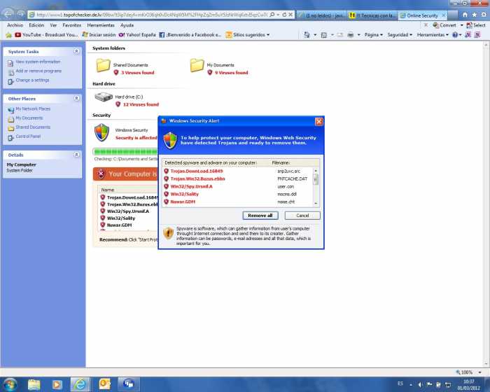The width and height of the screenshot is (490, 392).
Task: Click View system information link
Action: (x=38, y=62)
